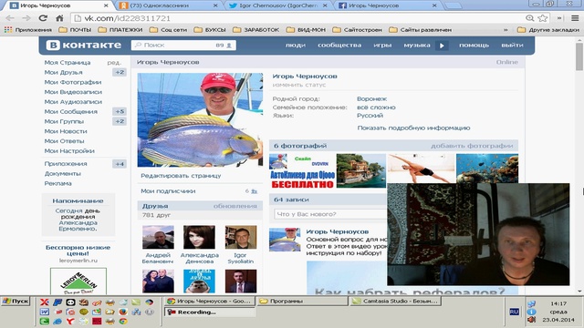Image resolution: width=584 pixels, height=328 pixels.
Task: Open the Сайтостроен bookmarks folder
Action: [357, 30]
